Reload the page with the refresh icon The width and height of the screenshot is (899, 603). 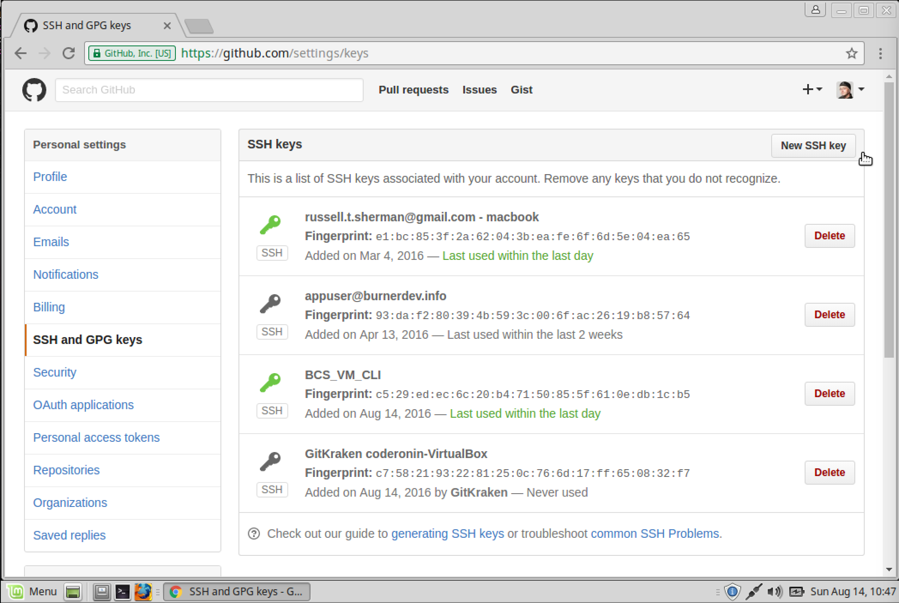pos(69,53)
